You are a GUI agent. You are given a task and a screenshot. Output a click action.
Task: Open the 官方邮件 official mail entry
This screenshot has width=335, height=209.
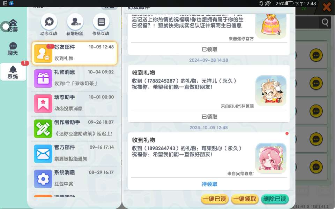coord(74,154)
